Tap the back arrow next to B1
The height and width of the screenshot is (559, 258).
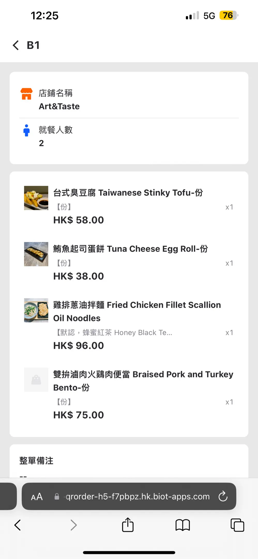click(x=16, y=45)
